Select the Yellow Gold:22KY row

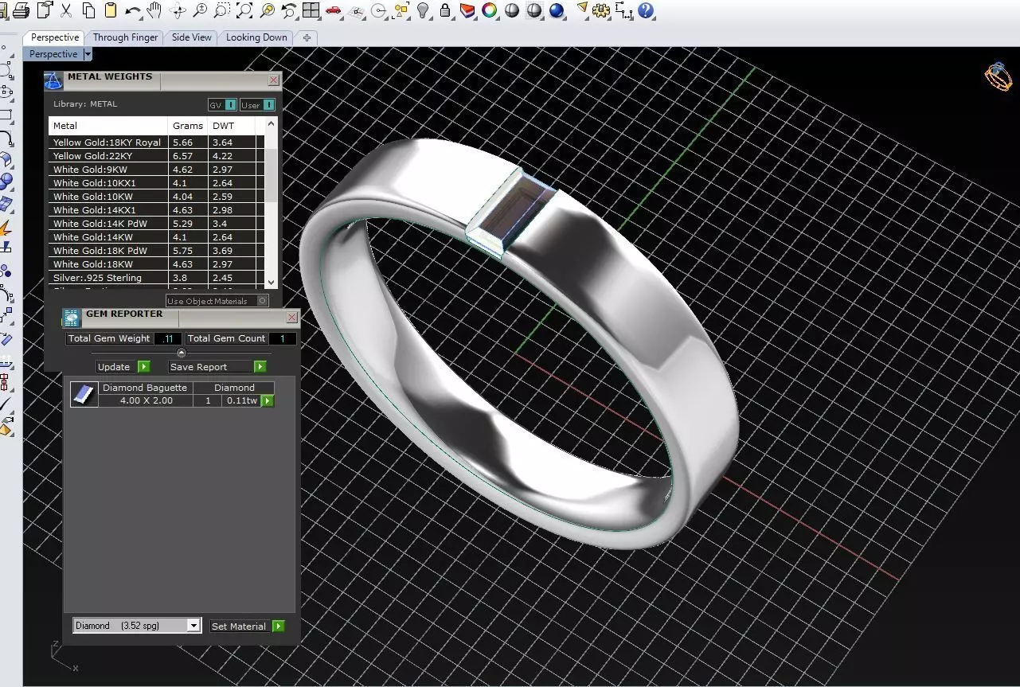tap(156, 156)
